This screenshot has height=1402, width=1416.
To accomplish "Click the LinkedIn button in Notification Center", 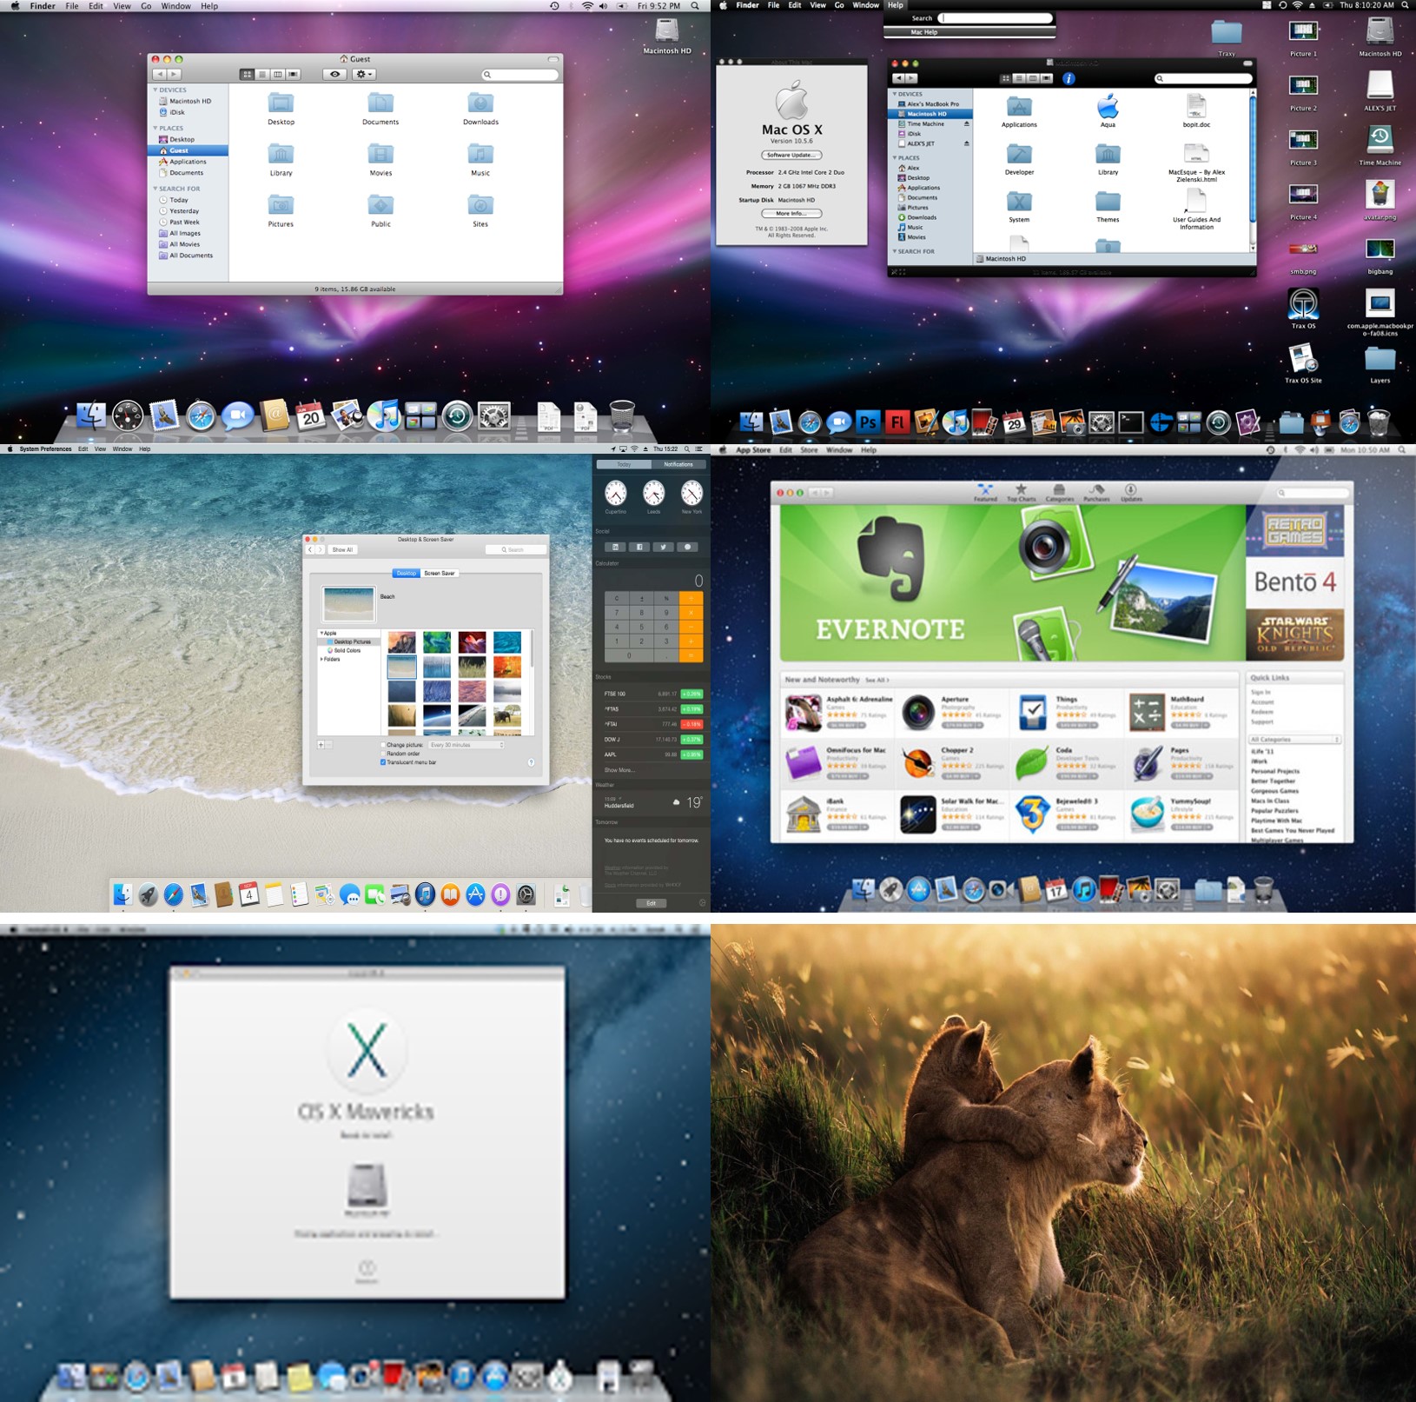I will coord(614,547).
